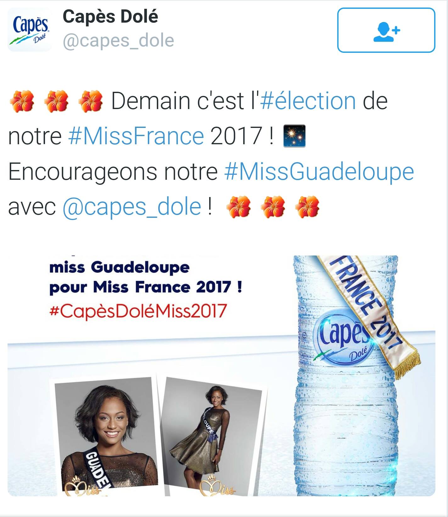Image resolution: width=448 pixels, height=517 pixels.
Task: Click the fireworks emoji after 2017
Action: pyautogui.click(x=294, y=136)
